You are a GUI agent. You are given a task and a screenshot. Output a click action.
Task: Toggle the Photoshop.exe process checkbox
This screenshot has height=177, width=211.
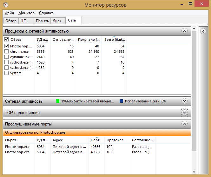coord(7,46)
